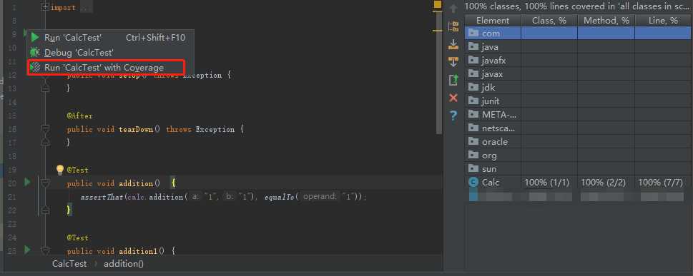Click the fold end marker closing tearDown() method
This screenshot has height=276, width=693.
(x=45, y=143)
